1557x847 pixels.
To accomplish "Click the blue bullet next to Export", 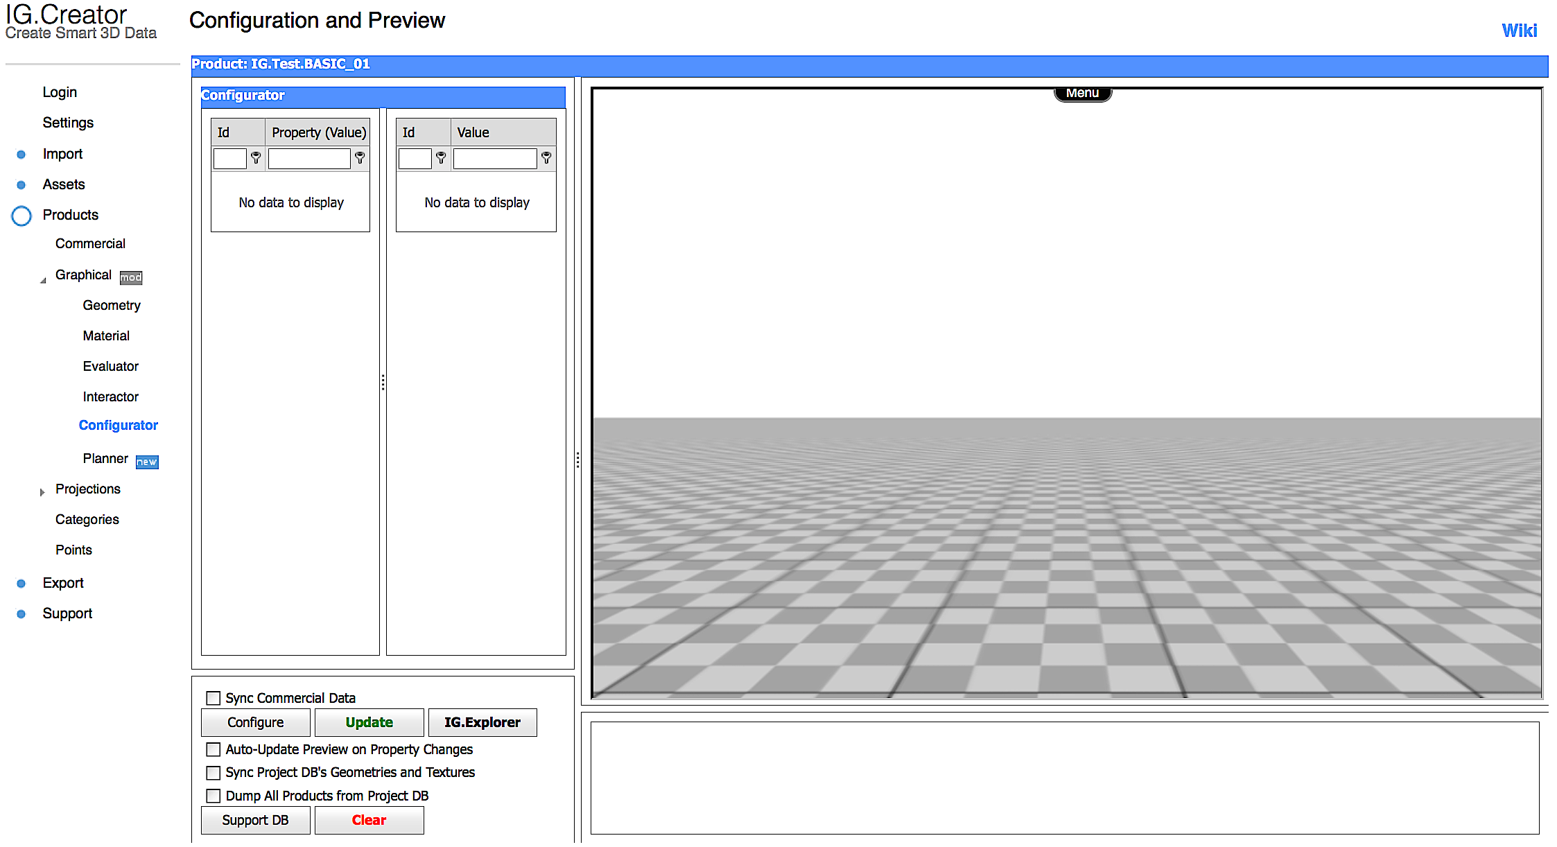I will 21,584.
